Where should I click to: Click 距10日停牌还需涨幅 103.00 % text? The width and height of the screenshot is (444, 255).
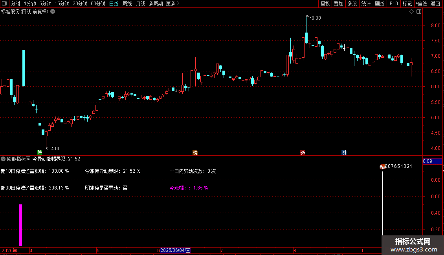click(x=35, y=171)
